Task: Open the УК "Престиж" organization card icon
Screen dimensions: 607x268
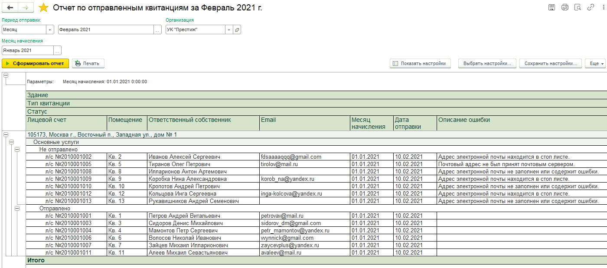Action: [x=237, y=29]
